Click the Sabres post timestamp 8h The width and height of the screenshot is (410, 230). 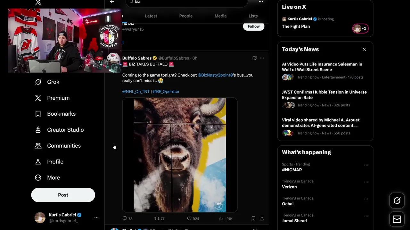[x=195, y=58]
